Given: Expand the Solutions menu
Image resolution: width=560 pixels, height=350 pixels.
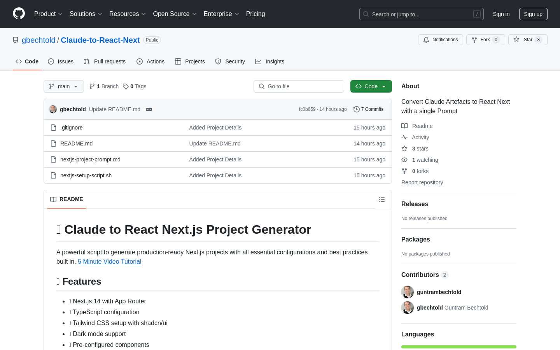Looking at the screenshot, I should (86, 14).
